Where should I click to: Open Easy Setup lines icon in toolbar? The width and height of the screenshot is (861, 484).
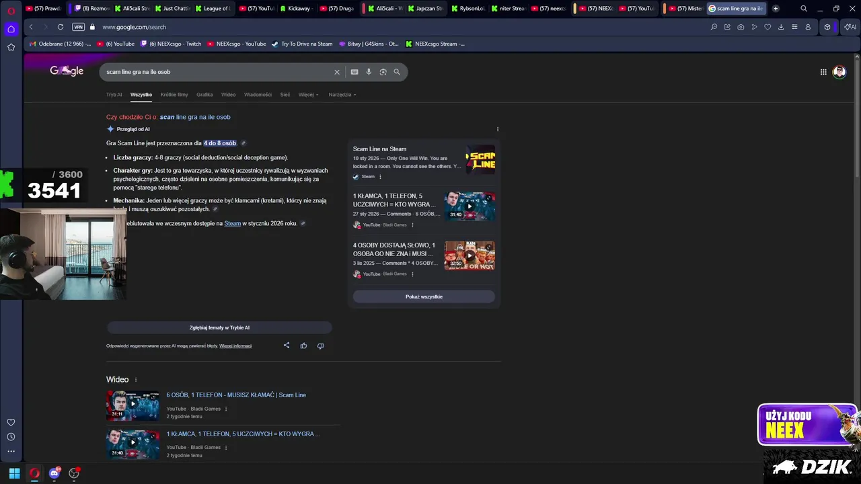tap(794, 27)
